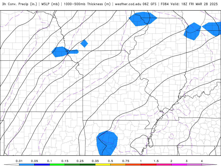Click the orange-red 0.75–1 legend swatch
Image resolution: width=221 pixels, height=166 pixels.
coord(133,165)
